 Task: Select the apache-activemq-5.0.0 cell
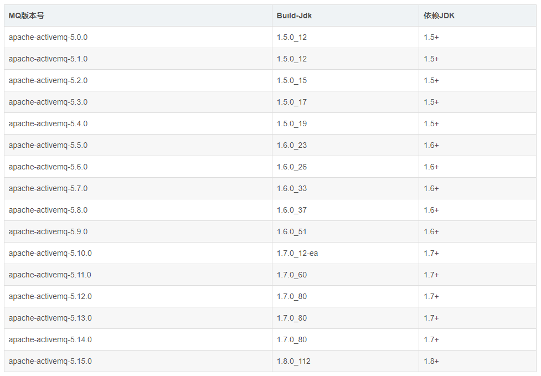click(138, 37)
